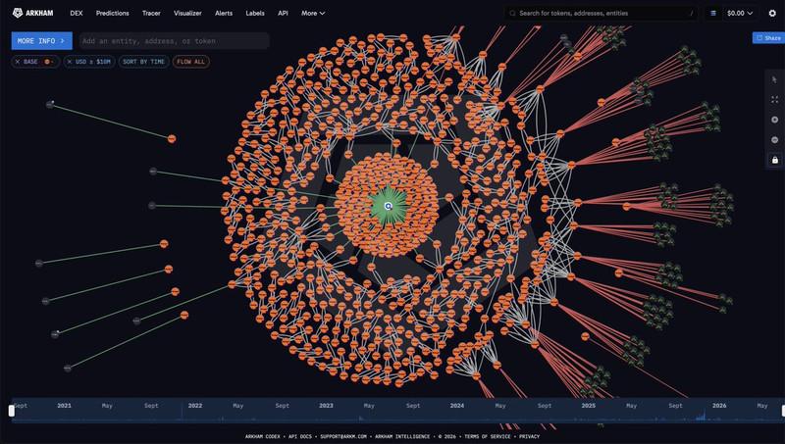Click the central blue-ringed node
The height and width of the screenshot is (444, 785).
(x=388, y=206)
